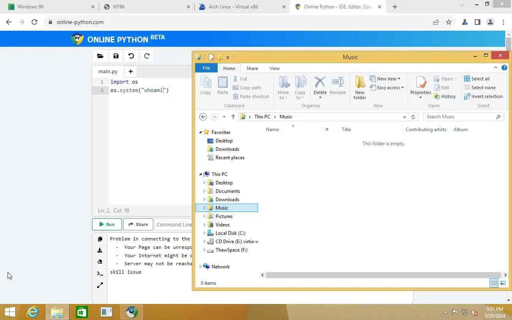Go back in Explorer navigation

point(203,117)
